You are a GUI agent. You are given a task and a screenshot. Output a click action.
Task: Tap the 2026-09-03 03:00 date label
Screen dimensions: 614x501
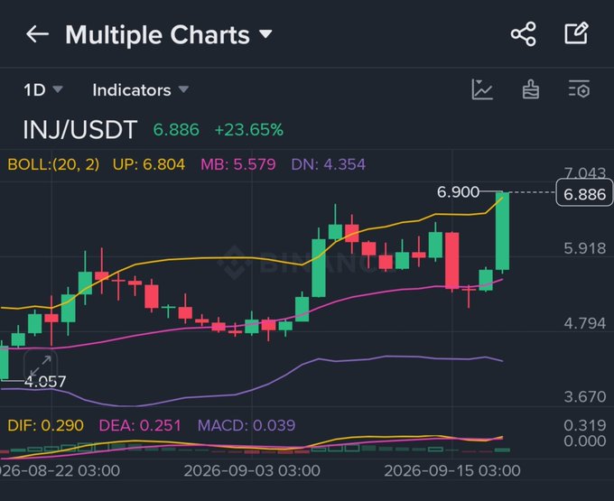(252, 470)
